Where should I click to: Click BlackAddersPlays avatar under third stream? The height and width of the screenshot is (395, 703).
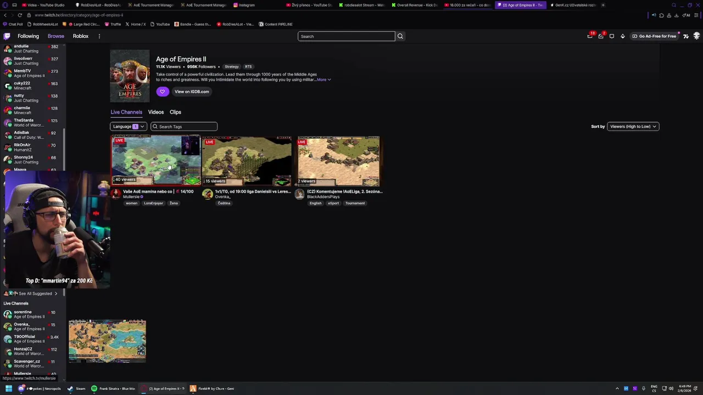299,194
